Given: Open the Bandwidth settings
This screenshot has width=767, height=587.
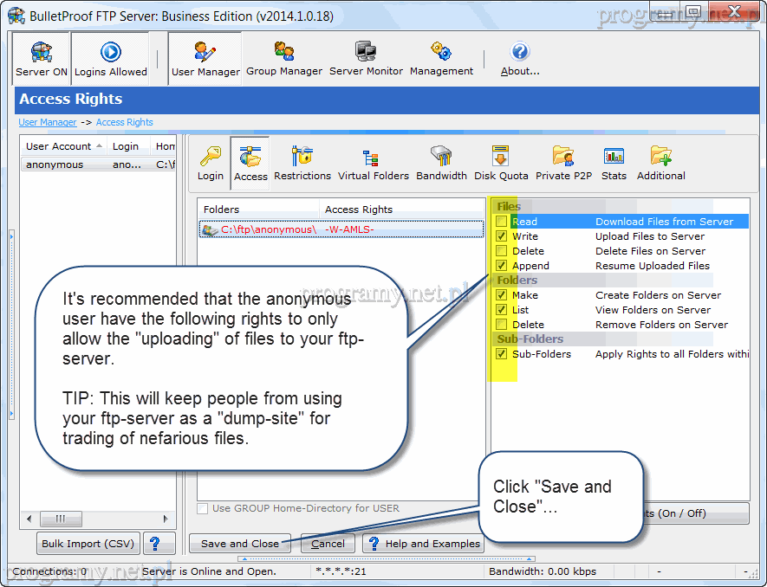Looking at the screenshot, I should click(441, 163).
